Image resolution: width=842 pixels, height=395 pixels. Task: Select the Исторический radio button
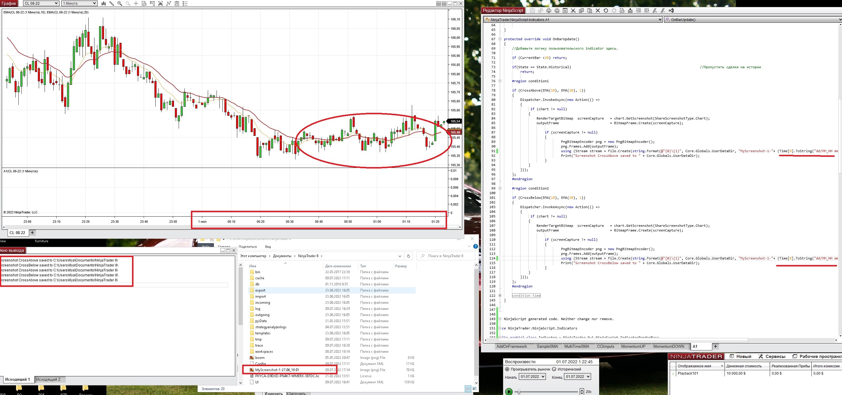554,369
